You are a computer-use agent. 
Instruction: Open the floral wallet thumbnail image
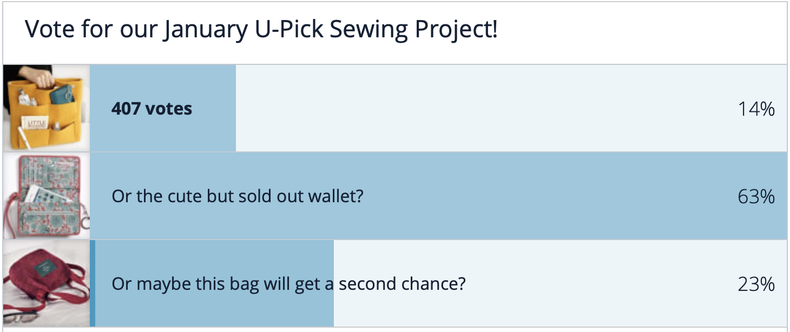[46, 196]
